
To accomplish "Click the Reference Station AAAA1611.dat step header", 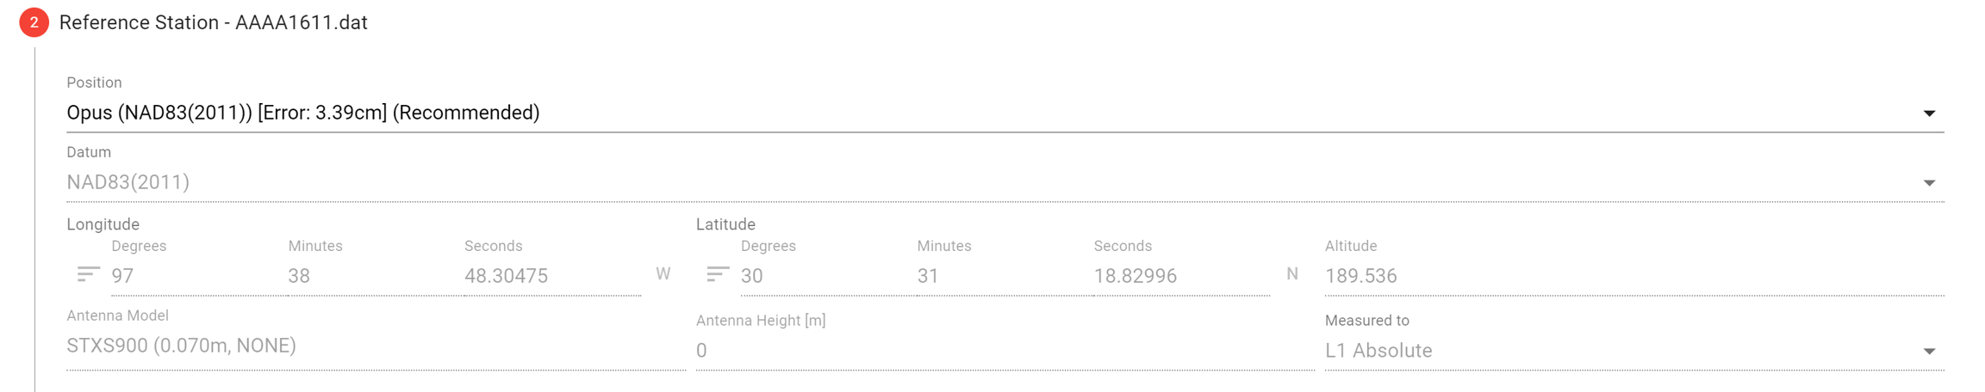I will (213, 22).
